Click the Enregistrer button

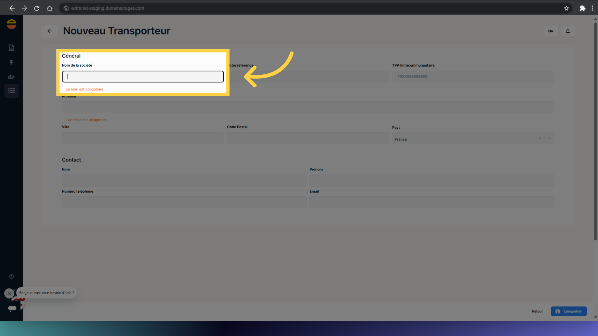pos(568,311)
